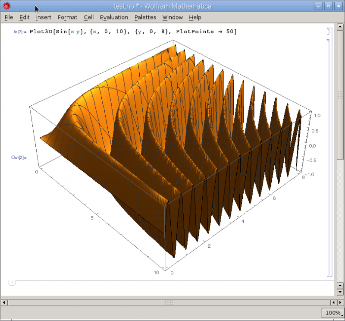
Task: Close the Mathematica window
Action: tap(339, 6)
